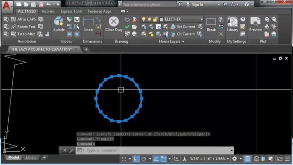Click the Close Dwg button
Viewport: 293px width, 165px height.
pyautogui.click(x=114, y=24)
